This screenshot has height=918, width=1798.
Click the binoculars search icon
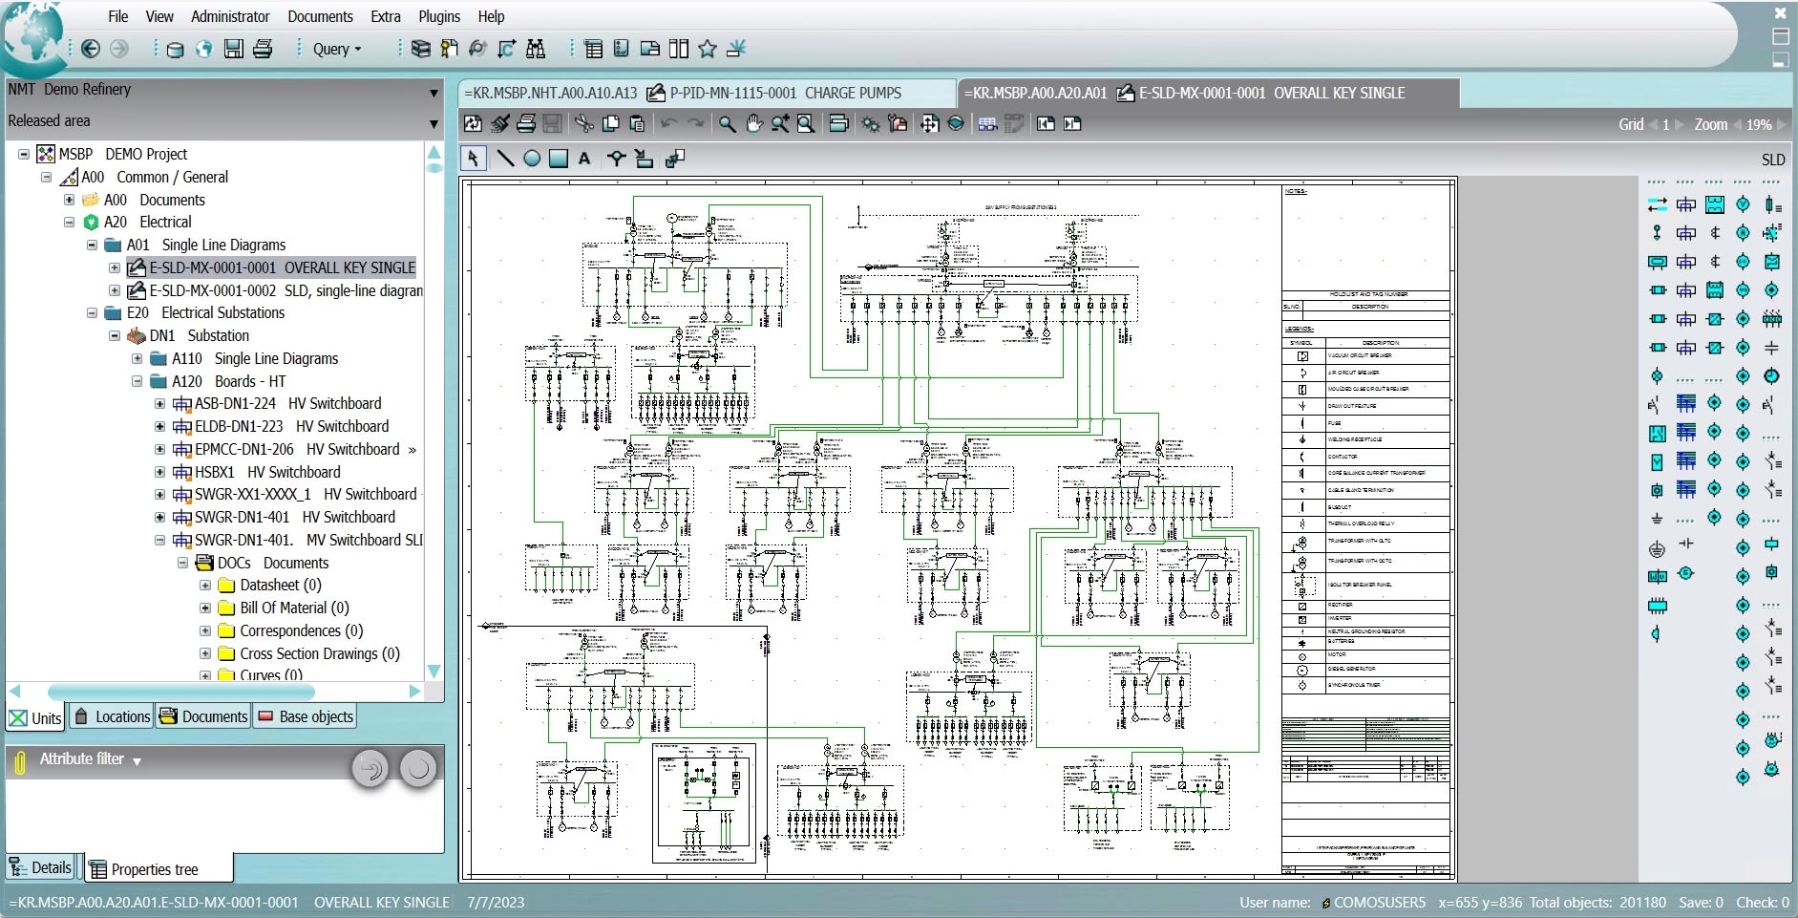(x=536, y=49)
